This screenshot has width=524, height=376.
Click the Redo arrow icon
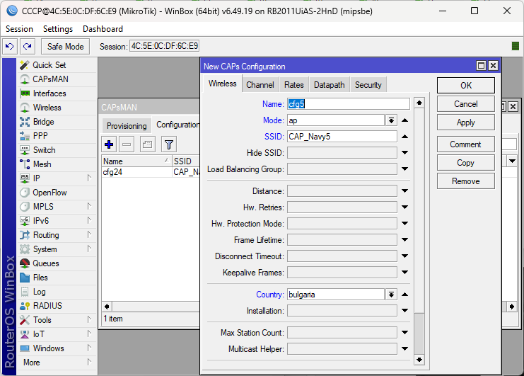[x=28, y=46]
